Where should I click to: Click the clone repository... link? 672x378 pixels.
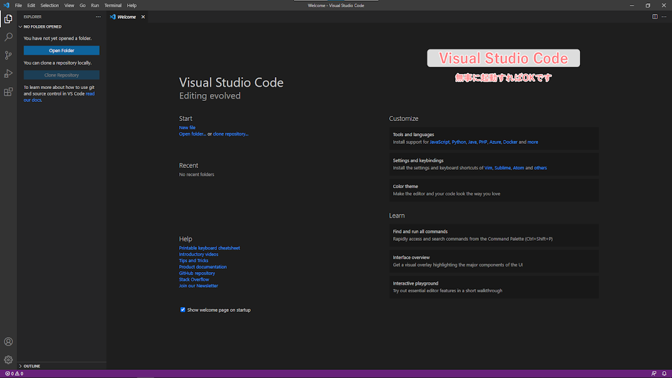tap(231, 134)
